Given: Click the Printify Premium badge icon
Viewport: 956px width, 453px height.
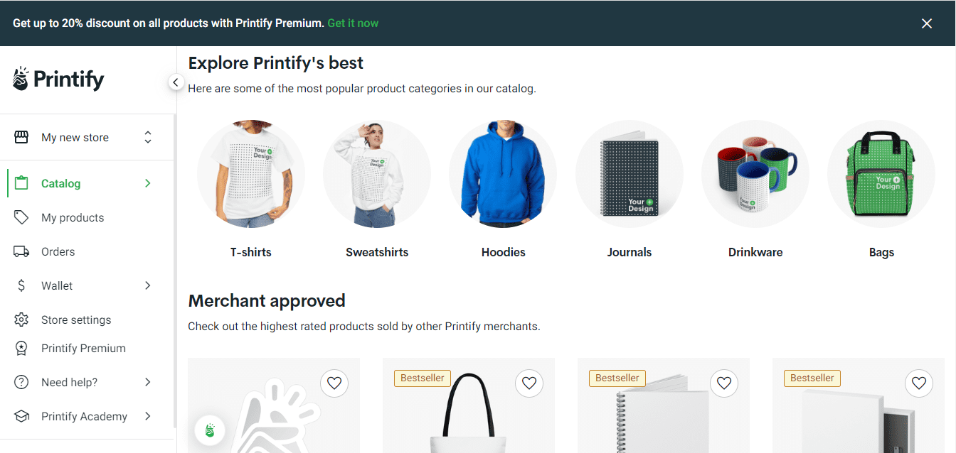Looking at the screenshot, I should coord(21,348).
